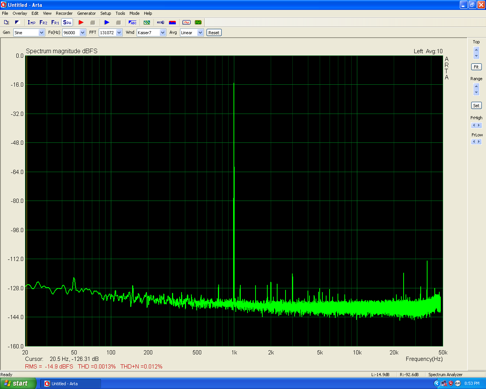The width and height of the screenshot is (486, 389).
Task: Switch to IMP impulse response mode
Action: click(x=32, y=22)
